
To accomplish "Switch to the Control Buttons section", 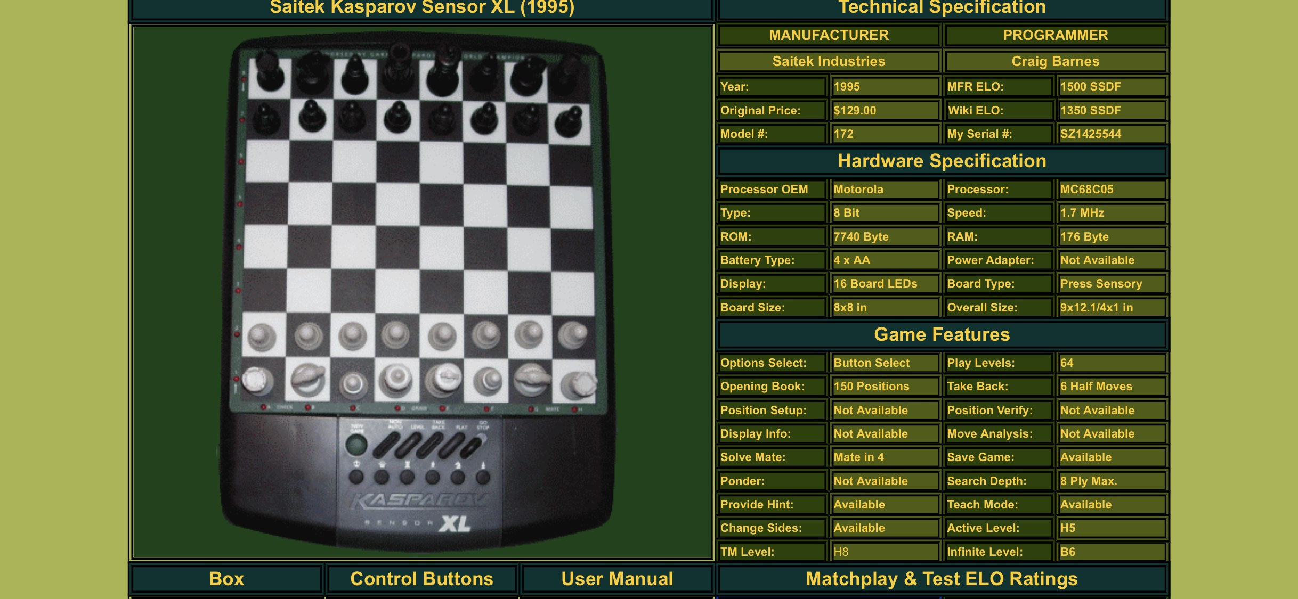I will (x=421, y=579).
